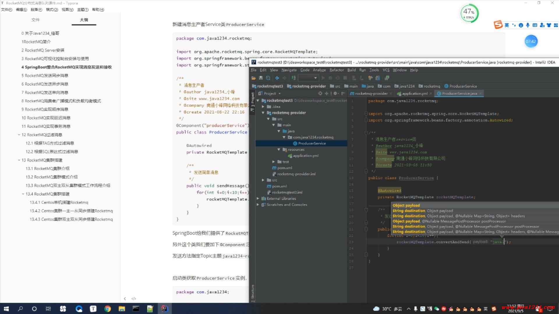Switch Typora sidebar to the 大纲 tab
559x314 pixels.
pos(84,20)
